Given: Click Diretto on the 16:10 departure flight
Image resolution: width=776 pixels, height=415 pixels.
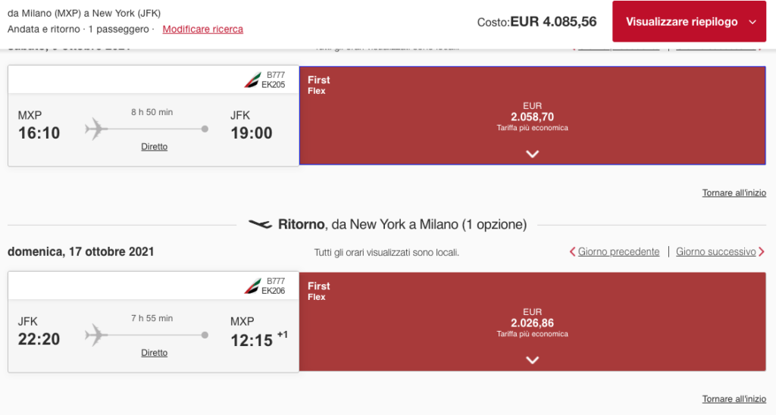Looking at the screenshot, I should pos(155,147).
